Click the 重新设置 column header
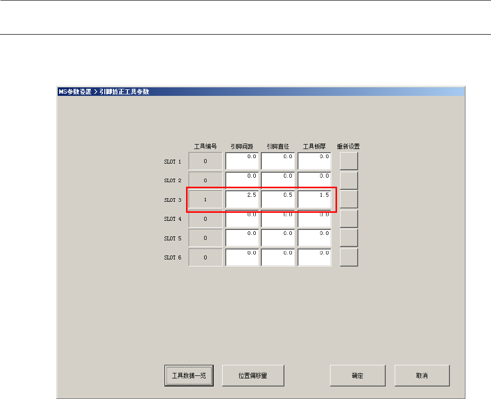491x399 pixels. pos(348,147)
